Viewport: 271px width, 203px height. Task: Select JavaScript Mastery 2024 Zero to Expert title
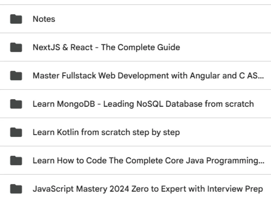point(148,189)
